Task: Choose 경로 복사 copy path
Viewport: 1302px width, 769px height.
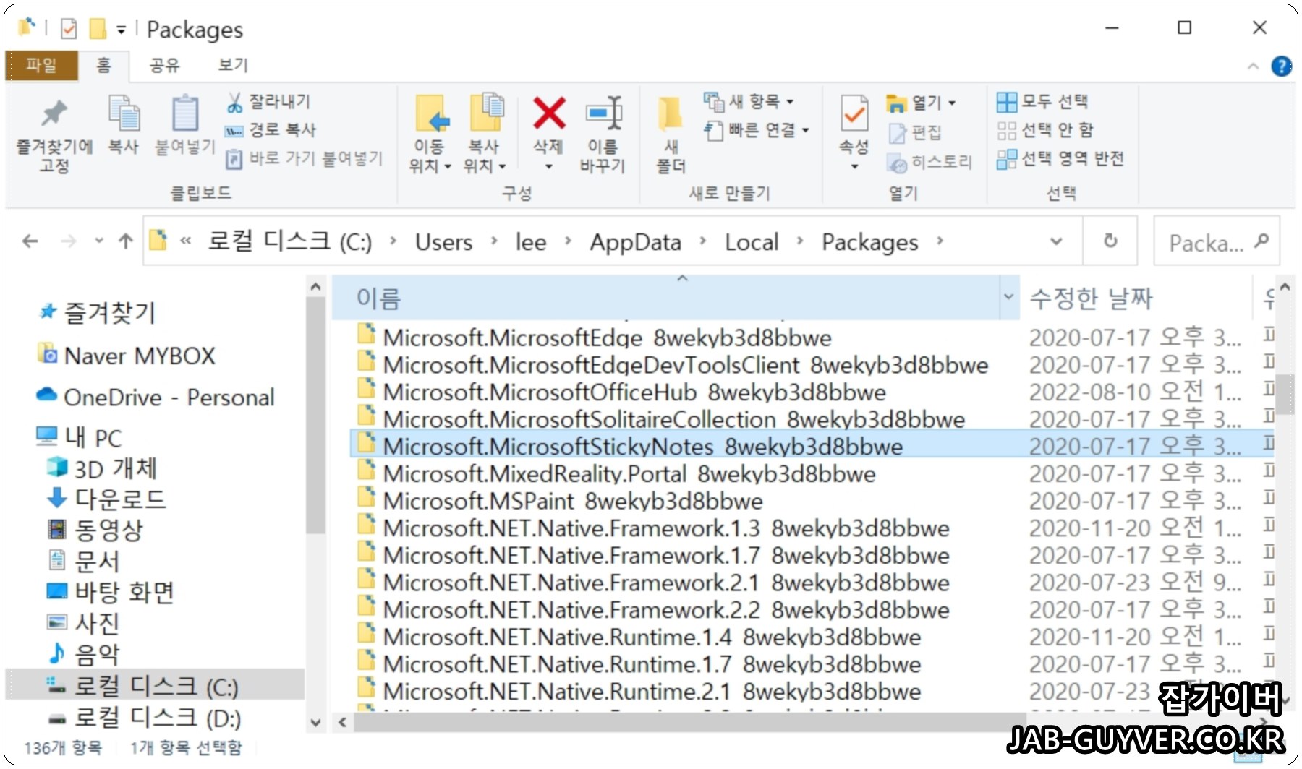Action: 271,130
